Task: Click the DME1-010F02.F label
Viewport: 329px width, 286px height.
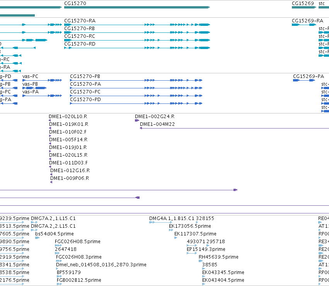Action: pyautogui.click(x=68, y=132)
